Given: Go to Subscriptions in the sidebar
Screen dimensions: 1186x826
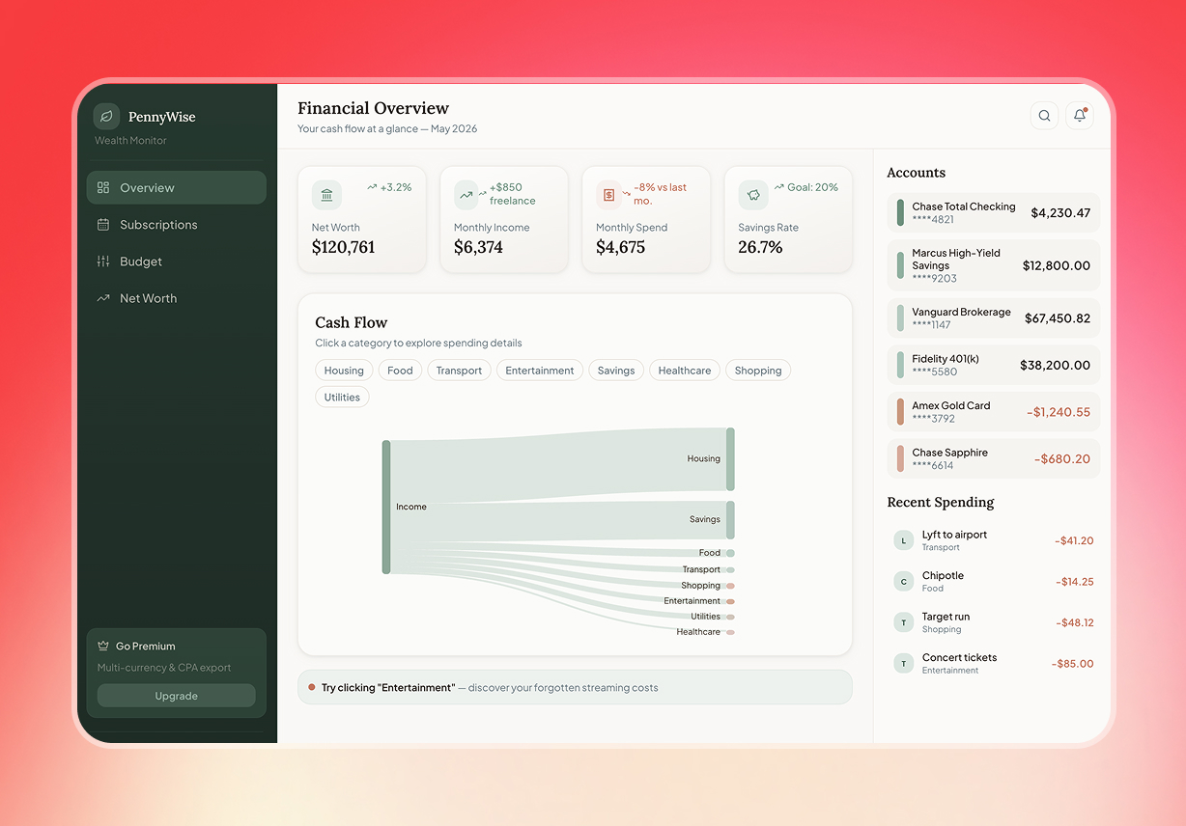Looking at the screenshot, I should [176, 225].
